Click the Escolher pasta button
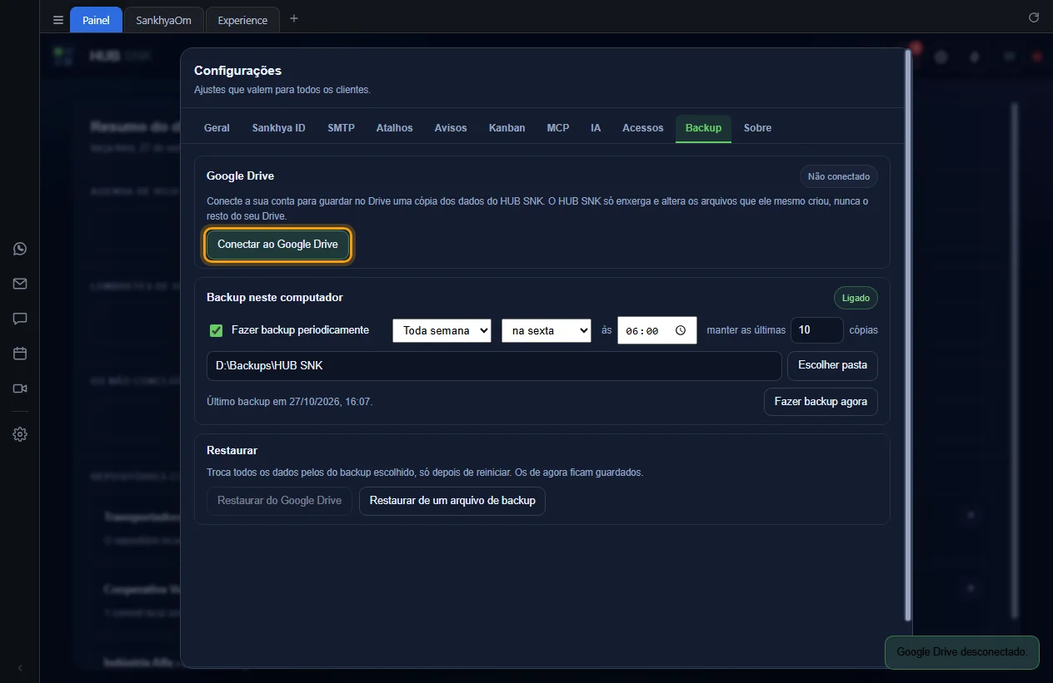 (832, 365)
